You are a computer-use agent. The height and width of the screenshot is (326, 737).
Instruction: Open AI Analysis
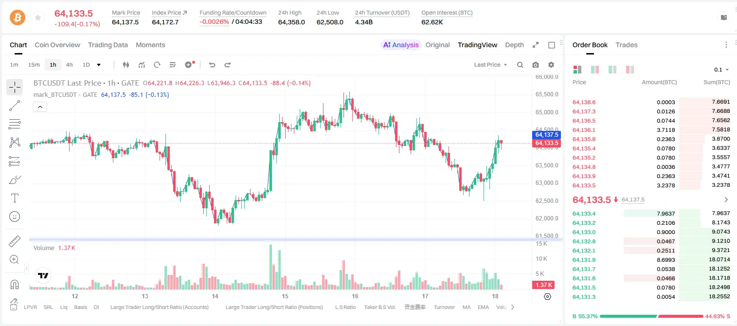[x=400, y=45]
